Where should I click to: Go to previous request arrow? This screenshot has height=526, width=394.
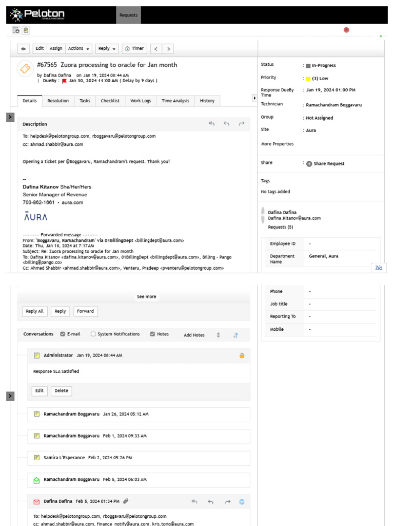coord(156,49)
